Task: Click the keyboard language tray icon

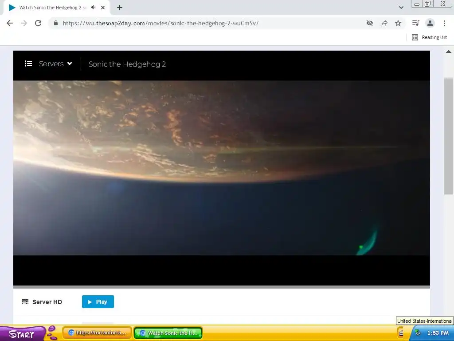Action: click(401, 333)
